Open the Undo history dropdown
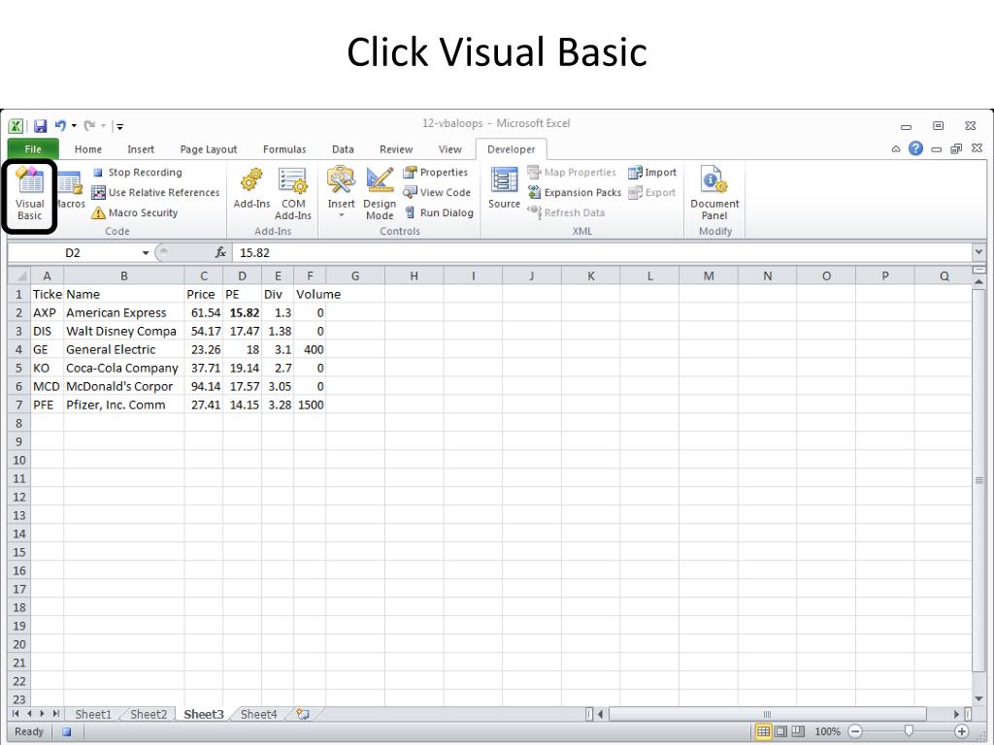The height and width of the screenshot is (745, 994). point(74,126)
